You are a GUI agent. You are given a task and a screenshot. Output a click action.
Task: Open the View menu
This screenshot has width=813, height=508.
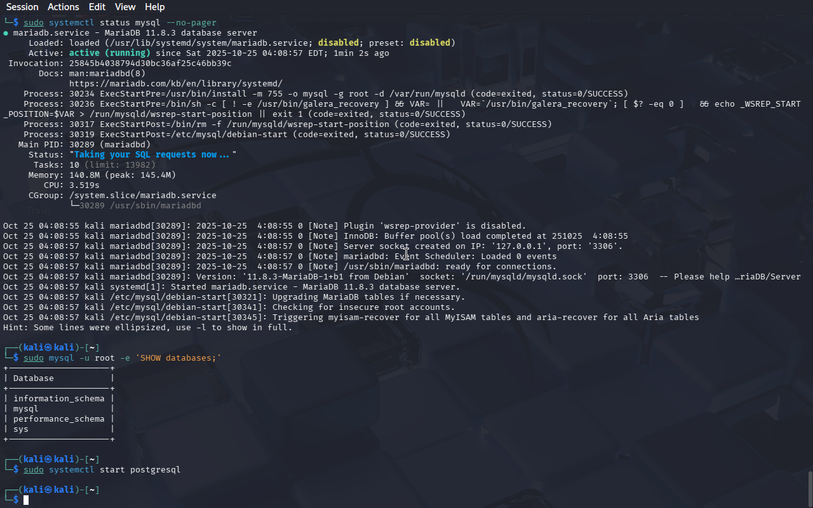pyautogui.click(x=125, y=7)
